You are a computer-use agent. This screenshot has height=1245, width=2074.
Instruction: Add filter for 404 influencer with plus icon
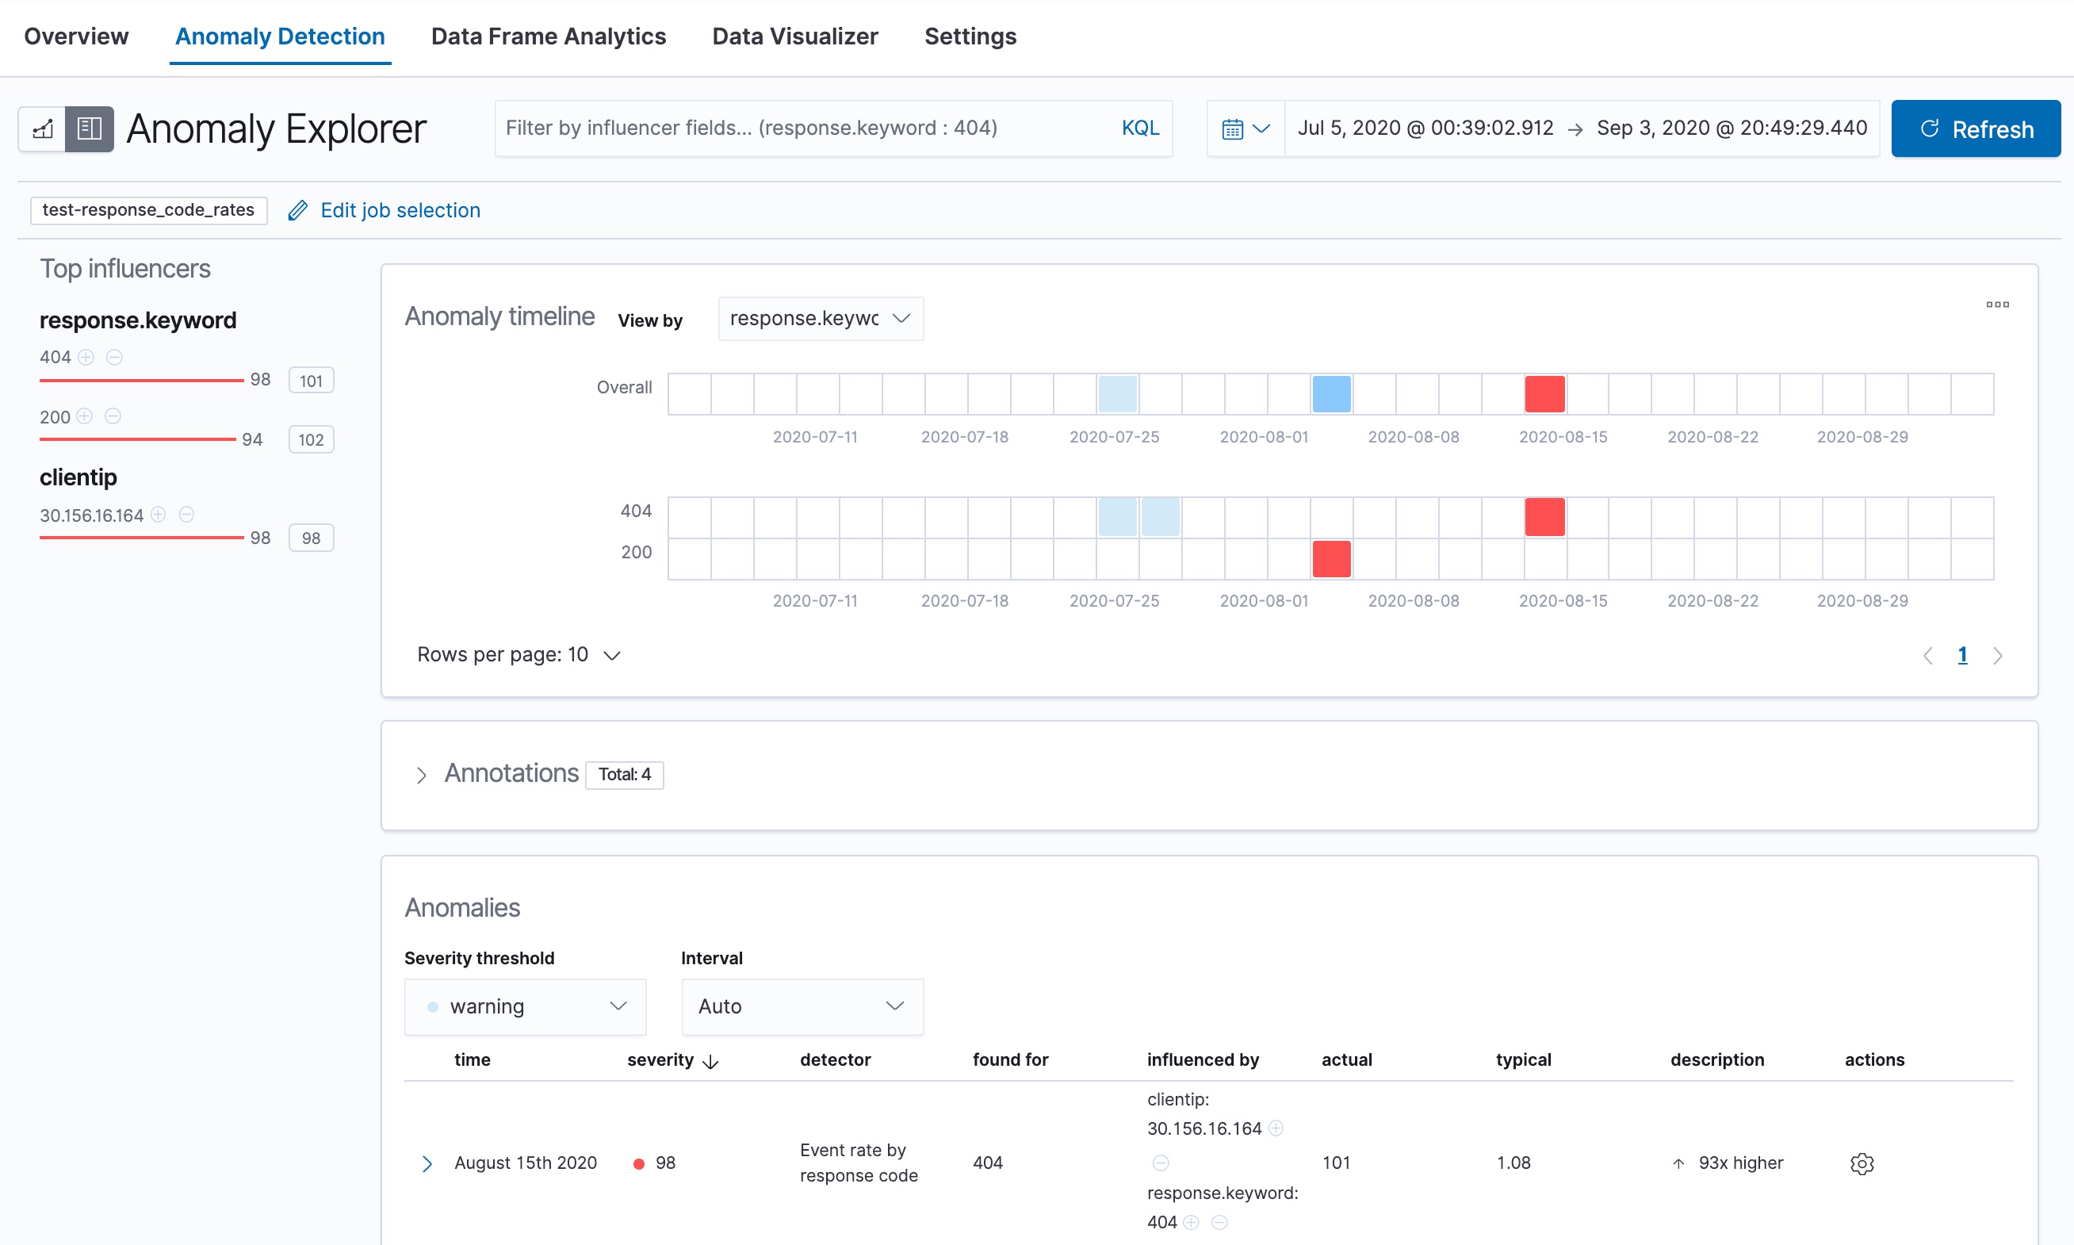tap(86, 357)
